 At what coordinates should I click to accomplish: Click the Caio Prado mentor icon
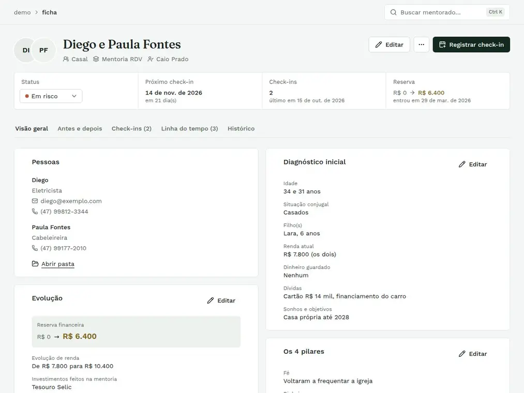(151, 59)
